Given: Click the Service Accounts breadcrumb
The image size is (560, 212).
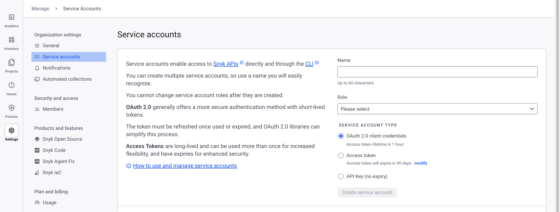Looking at the screenshot, I should [x=82, y=9].
